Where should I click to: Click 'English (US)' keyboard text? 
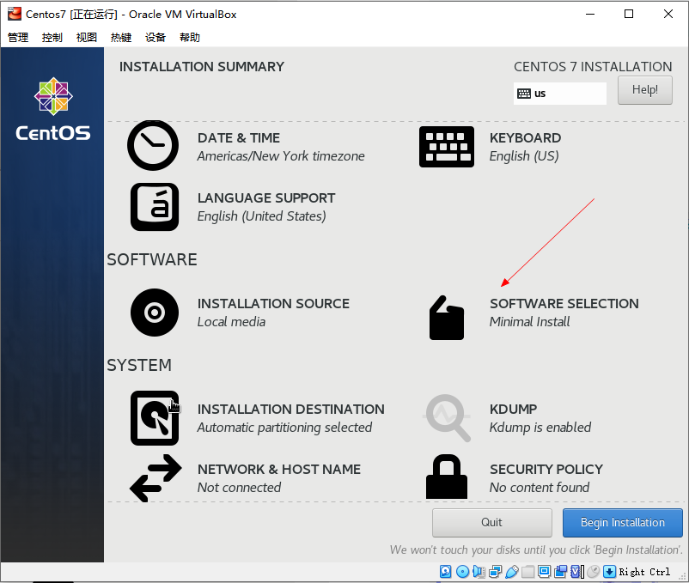(524, 156)
